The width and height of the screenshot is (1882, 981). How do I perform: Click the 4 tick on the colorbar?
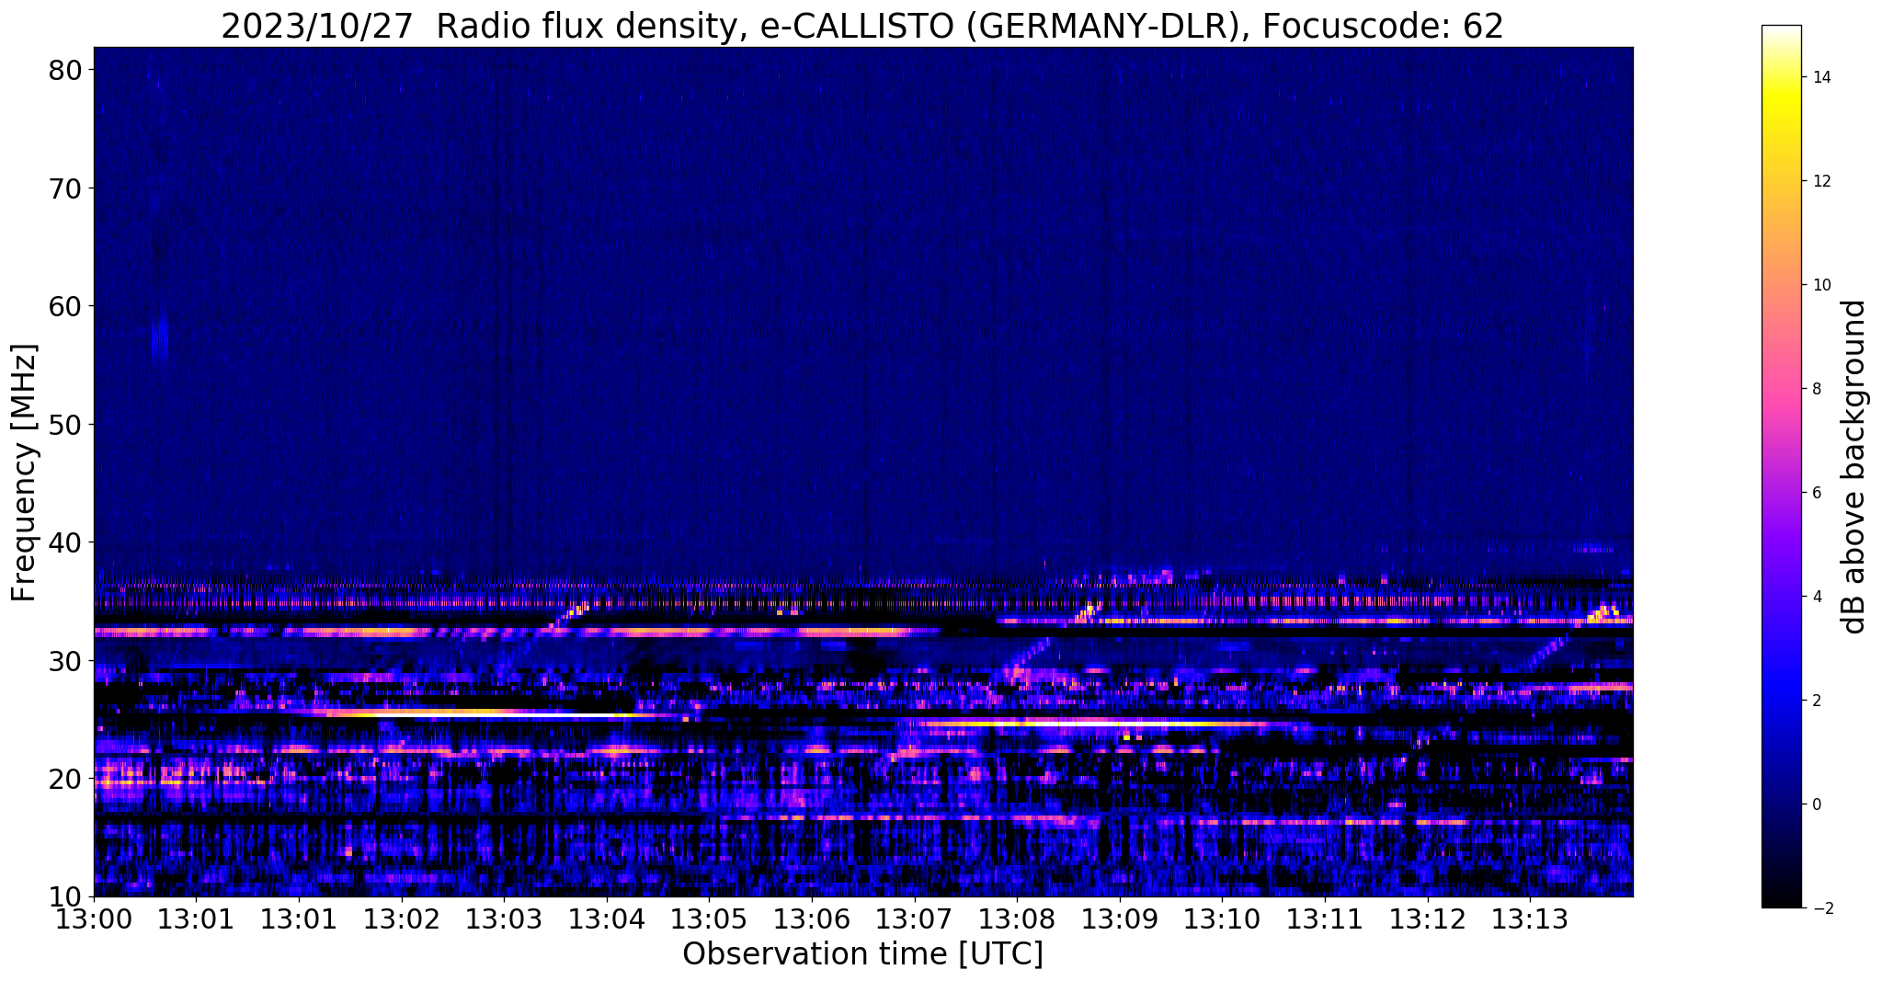coord(1816,597)
